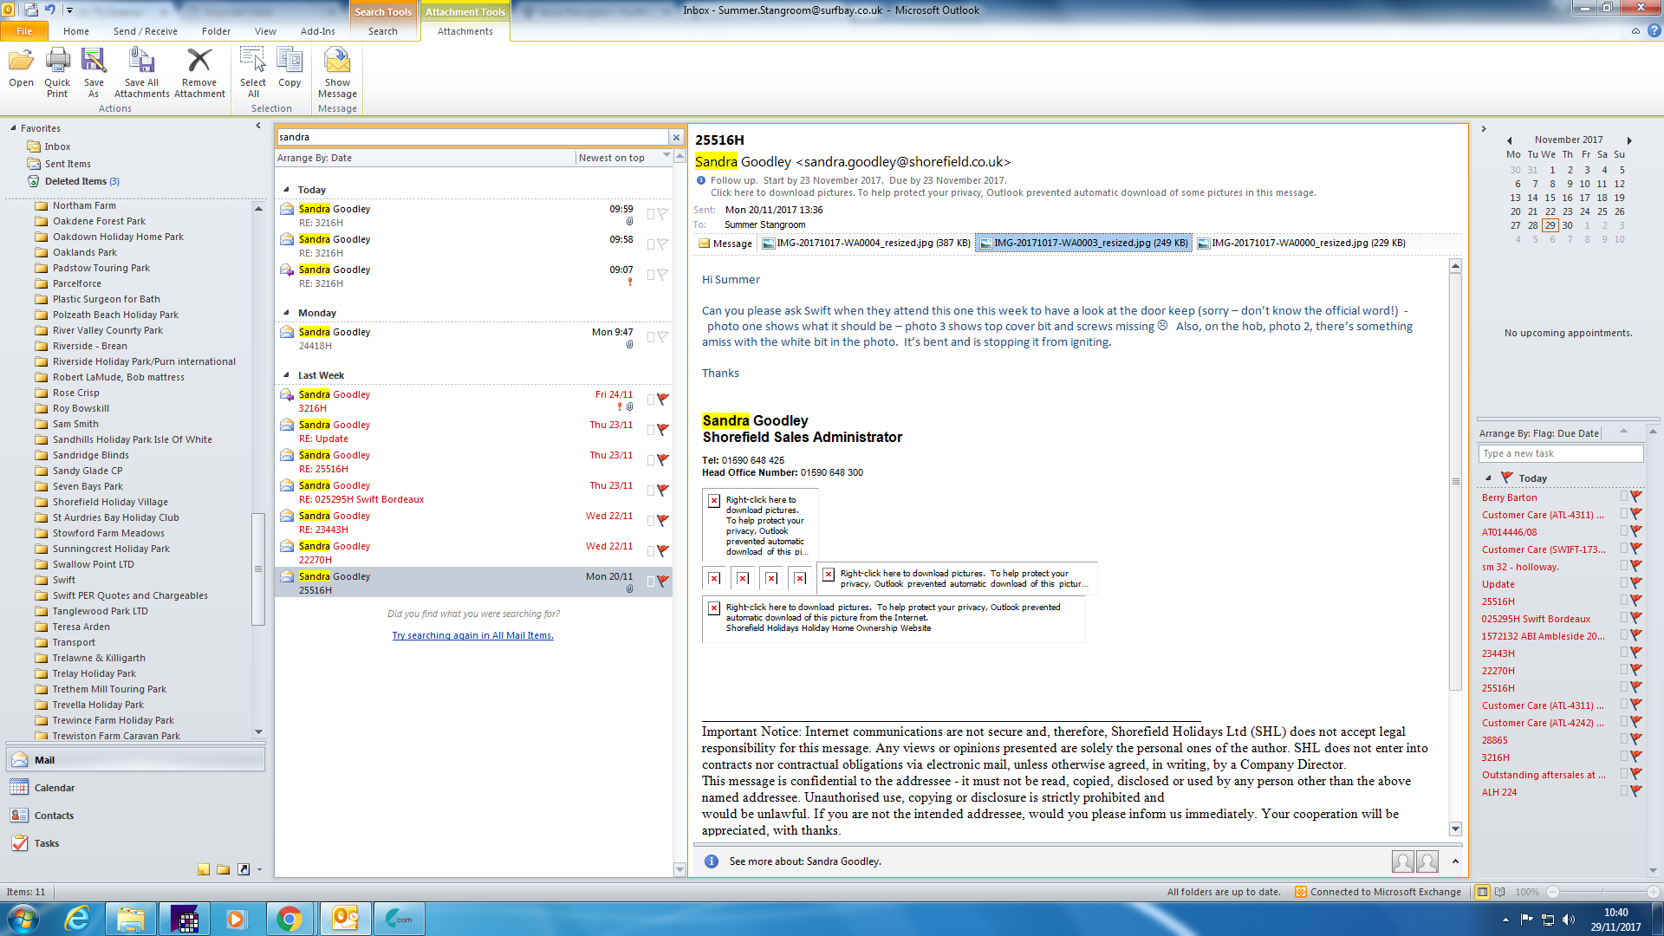
Task: Collapse the Last Week message group
Action: click(287, 375)
